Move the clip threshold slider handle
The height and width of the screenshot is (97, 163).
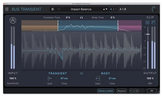[x=148, y=34]
